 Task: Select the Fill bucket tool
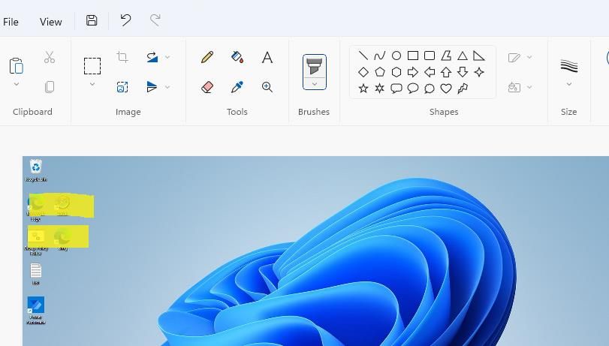(237, 57)
